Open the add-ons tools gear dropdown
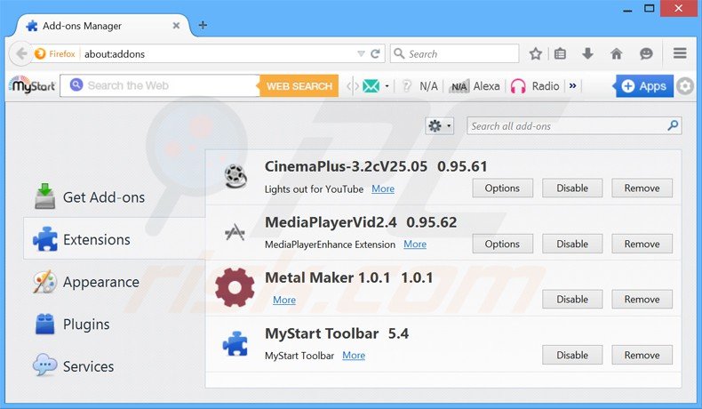This screenshot has width=702, height=409. (440, 126)
